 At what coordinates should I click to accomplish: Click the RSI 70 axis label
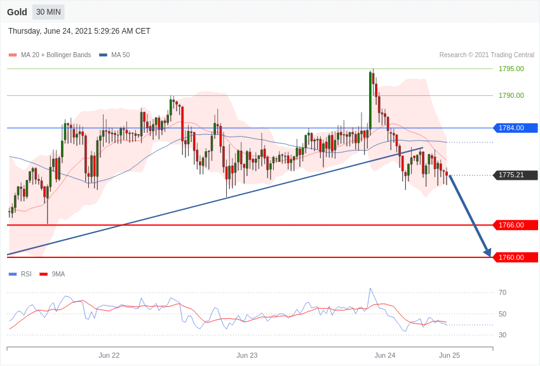click(503, 292)
